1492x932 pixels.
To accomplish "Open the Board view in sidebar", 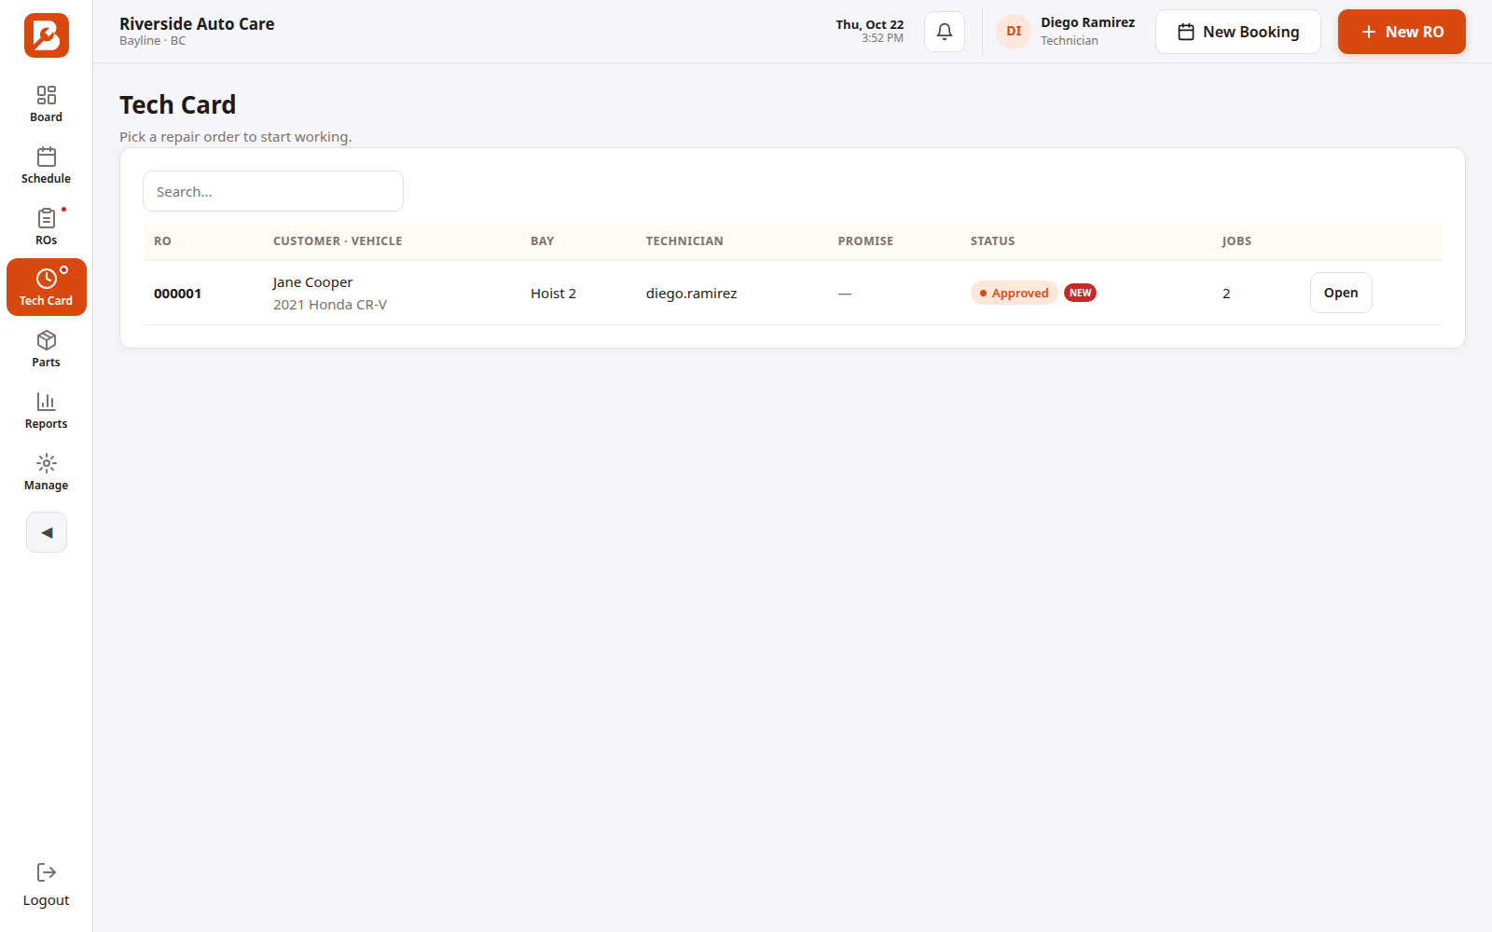I will [47, 103].
